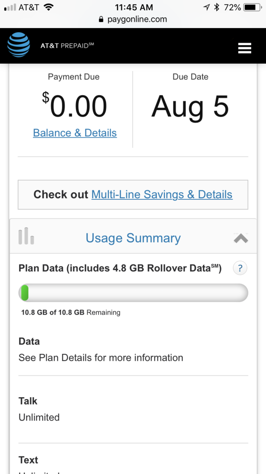This screenshot has width=266, height=474.
Task: Tap the Bluetooth status icon
Action: (216, 7)
